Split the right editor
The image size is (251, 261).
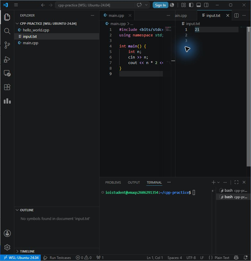pos(236,15)
